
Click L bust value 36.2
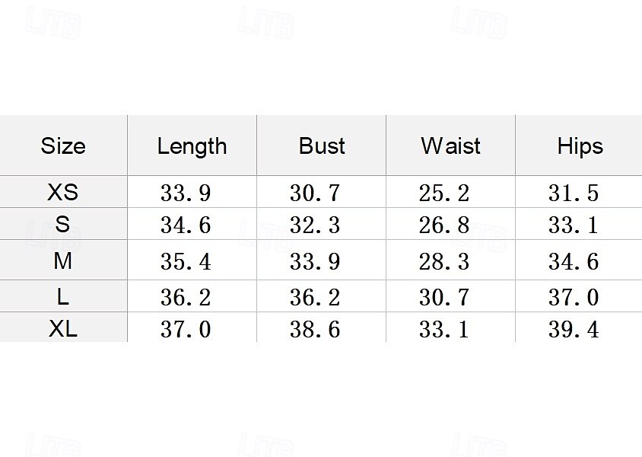click(315, 297)
